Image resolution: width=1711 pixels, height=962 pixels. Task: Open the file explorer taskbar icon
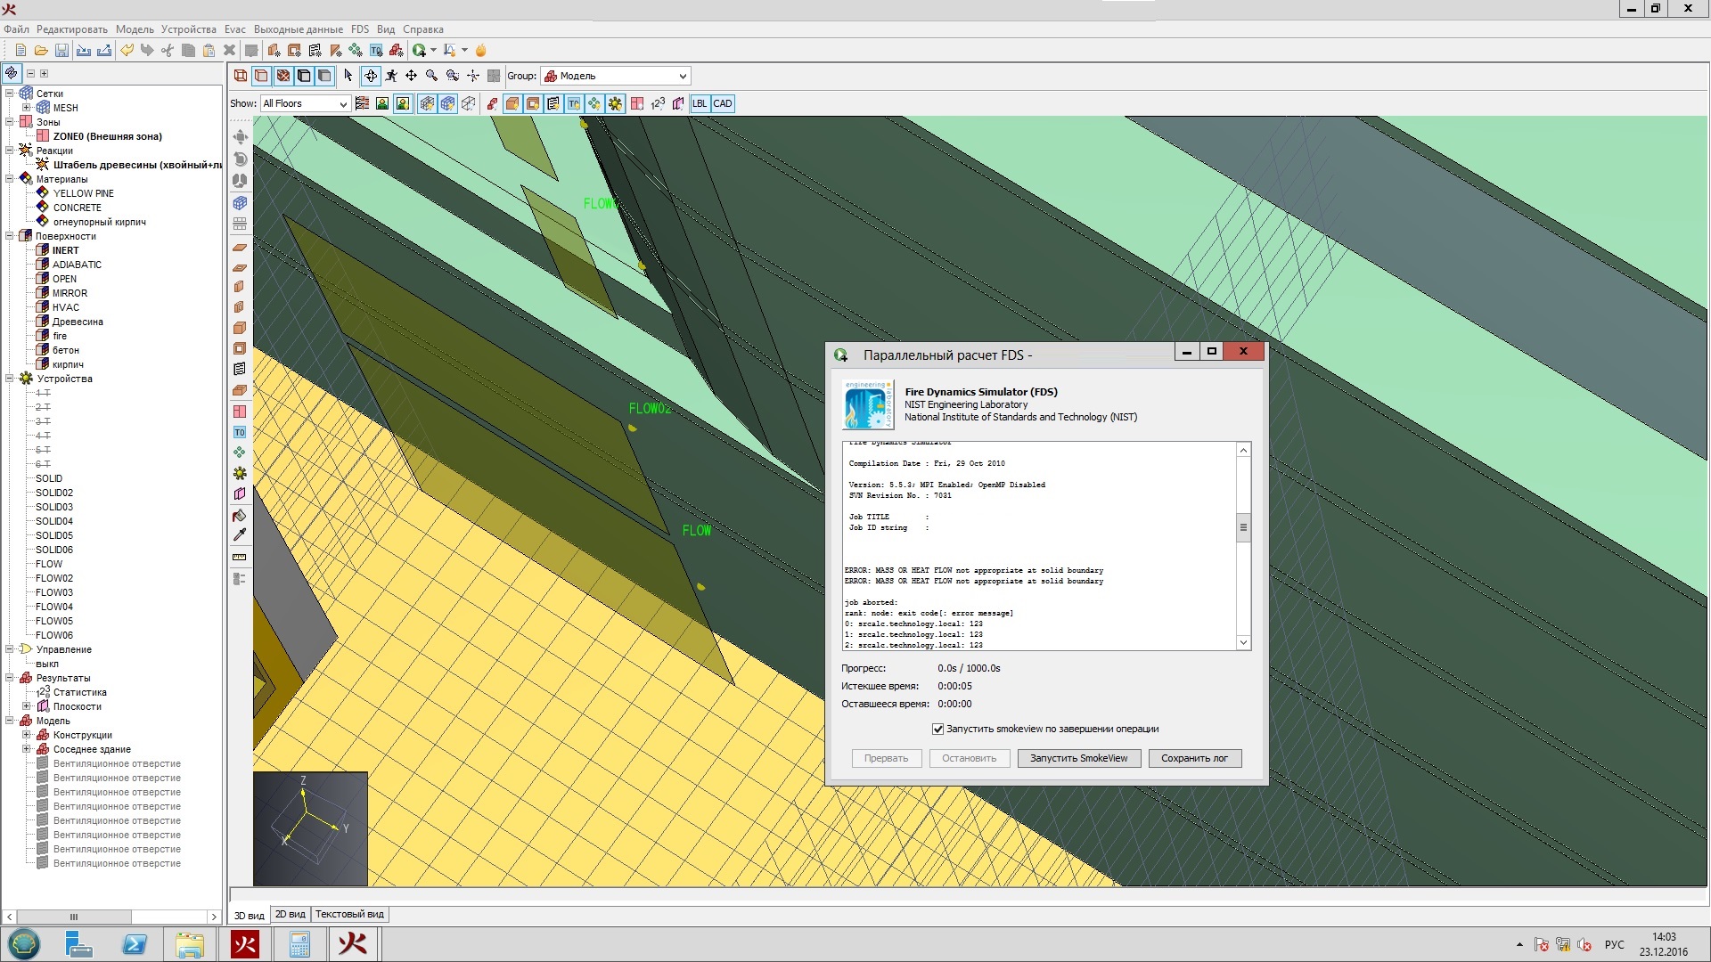190,944
